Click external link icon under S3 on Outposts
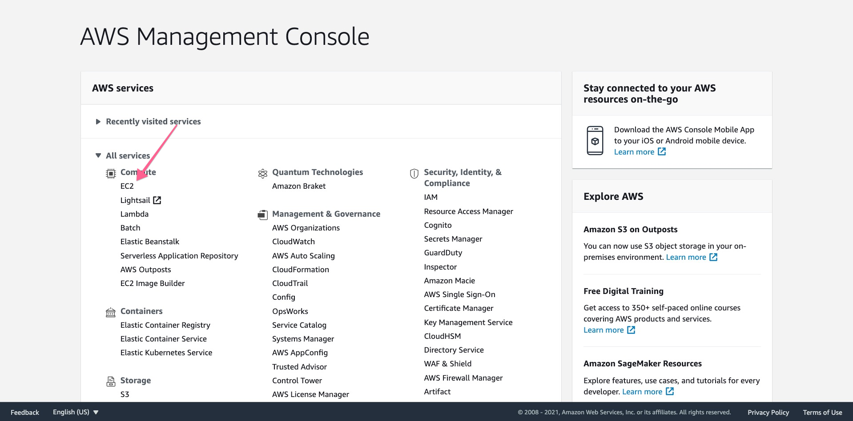The height and width of the screenshot is (421, 853). [713, 257]
